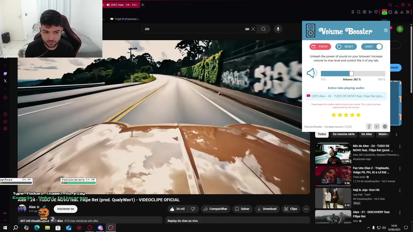This screenshot has height=232, width=413.
Task: Open options menu for Faz Uns Dias 2
Action: (400, 169)
